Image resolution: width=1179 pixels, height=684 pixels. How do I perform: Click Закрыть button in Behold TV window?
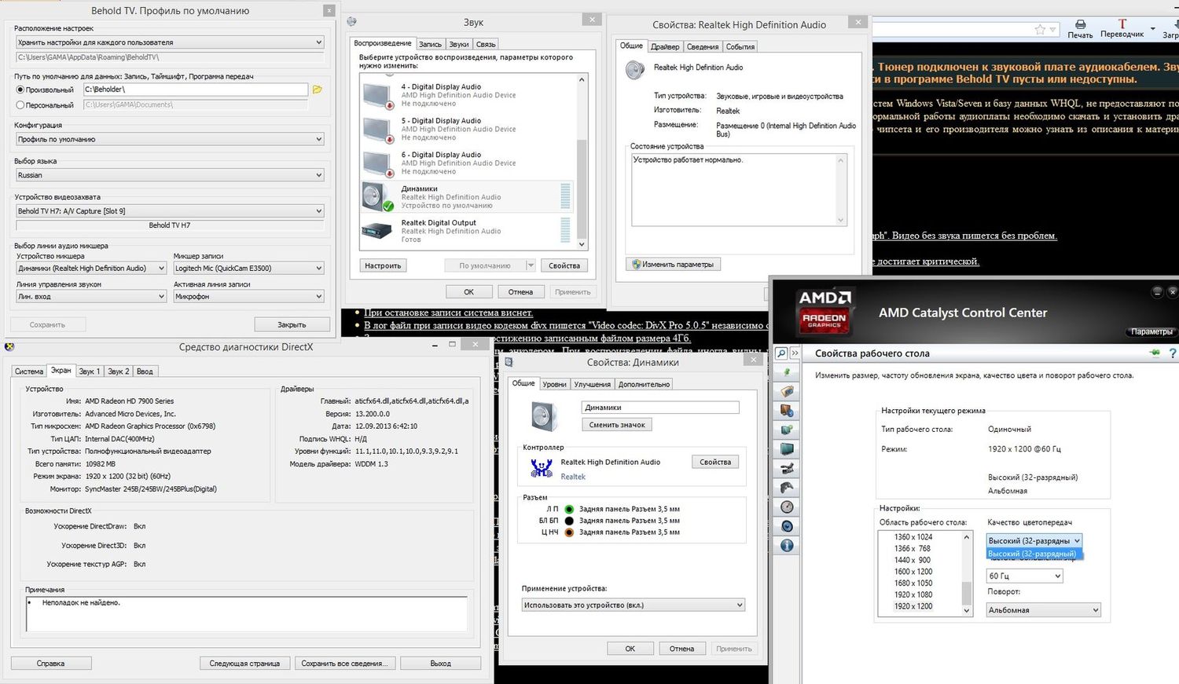(x=292, y=324)
